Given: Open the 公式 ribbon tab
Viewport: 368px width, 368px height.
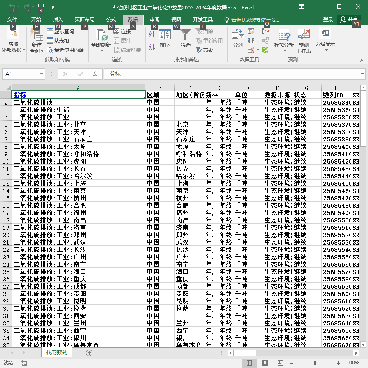Looking at the screenshot, I should pyautogui.click(x=111, y=20).
